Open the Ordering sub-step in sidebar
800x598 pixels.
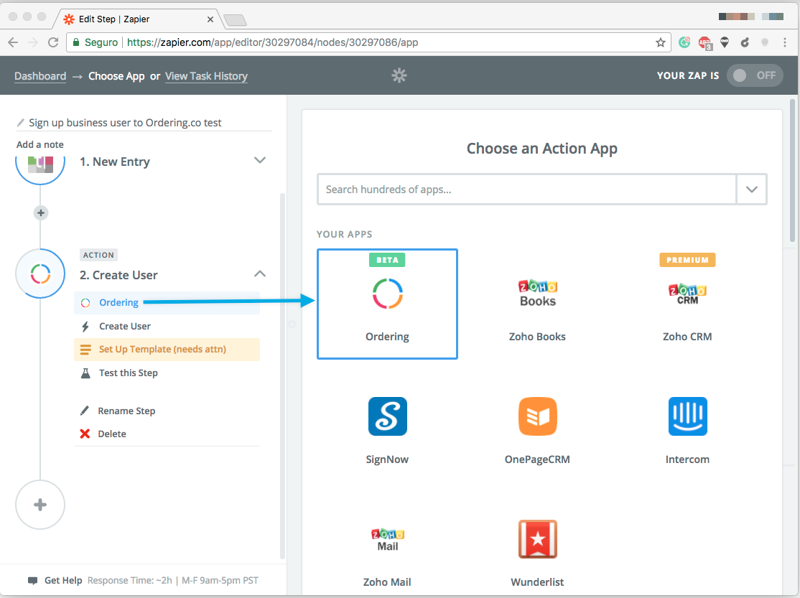tap(167, 302)
